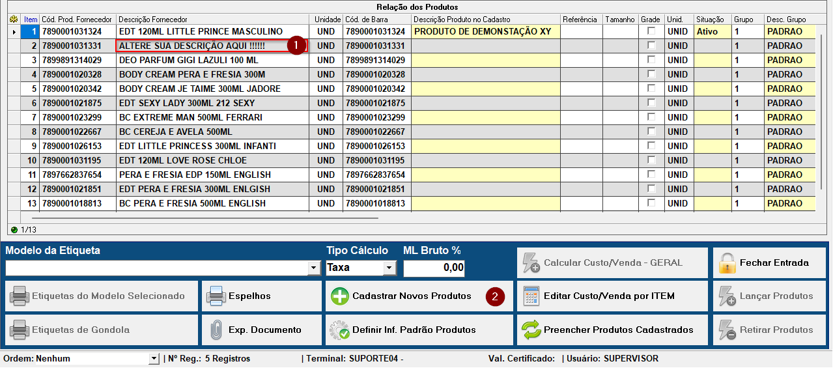Click the paperclip icon on Exp. Documento
The image size is (833, 368).
(216, 330)
